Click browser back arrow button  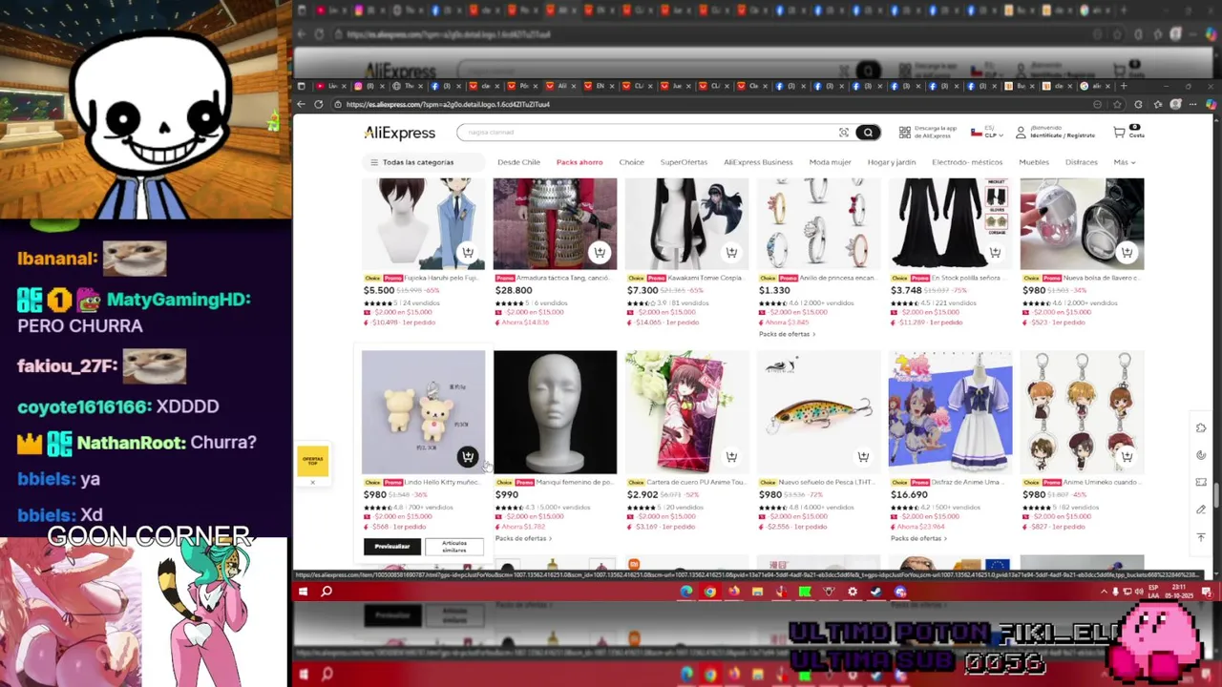click(x=302, y=104)
